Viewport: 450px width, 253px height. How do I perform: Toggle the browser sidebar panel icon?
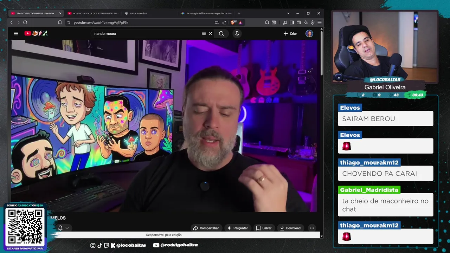tap(292, 22)
